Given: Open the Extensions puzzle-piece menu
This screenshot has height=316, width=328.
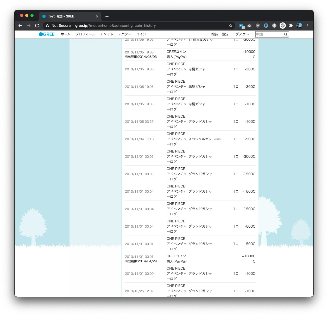Looking at the screenshot, I should coord(291,26).
